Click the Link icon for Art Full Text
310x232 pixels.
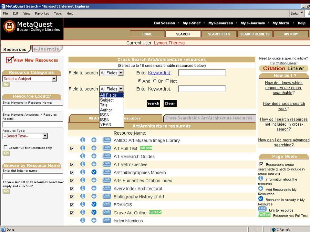click(x=107, y=148)
